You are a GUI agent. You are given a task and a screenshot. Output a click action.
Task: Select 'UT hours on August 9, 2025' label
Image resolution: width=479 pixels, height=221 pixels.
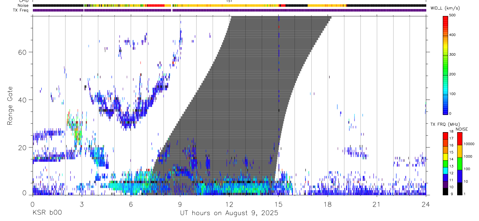pos(229,213)
